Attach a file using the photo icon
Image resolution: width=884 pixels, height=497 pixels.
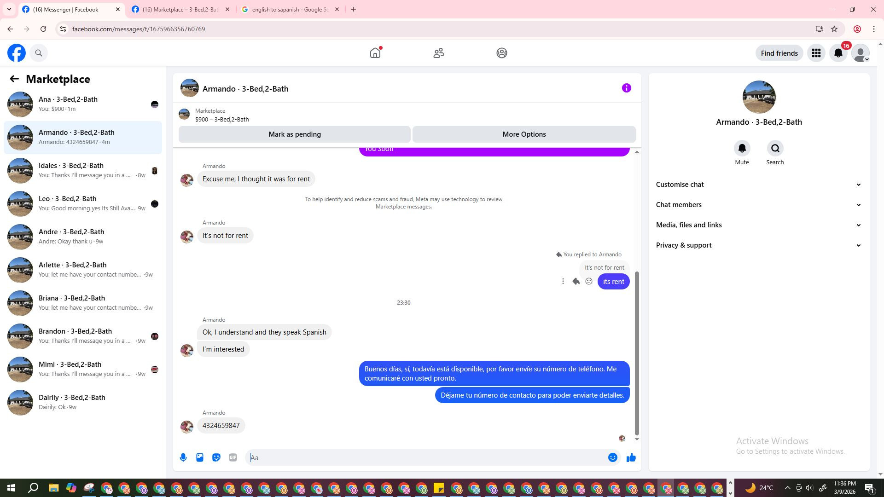[200, 457]
